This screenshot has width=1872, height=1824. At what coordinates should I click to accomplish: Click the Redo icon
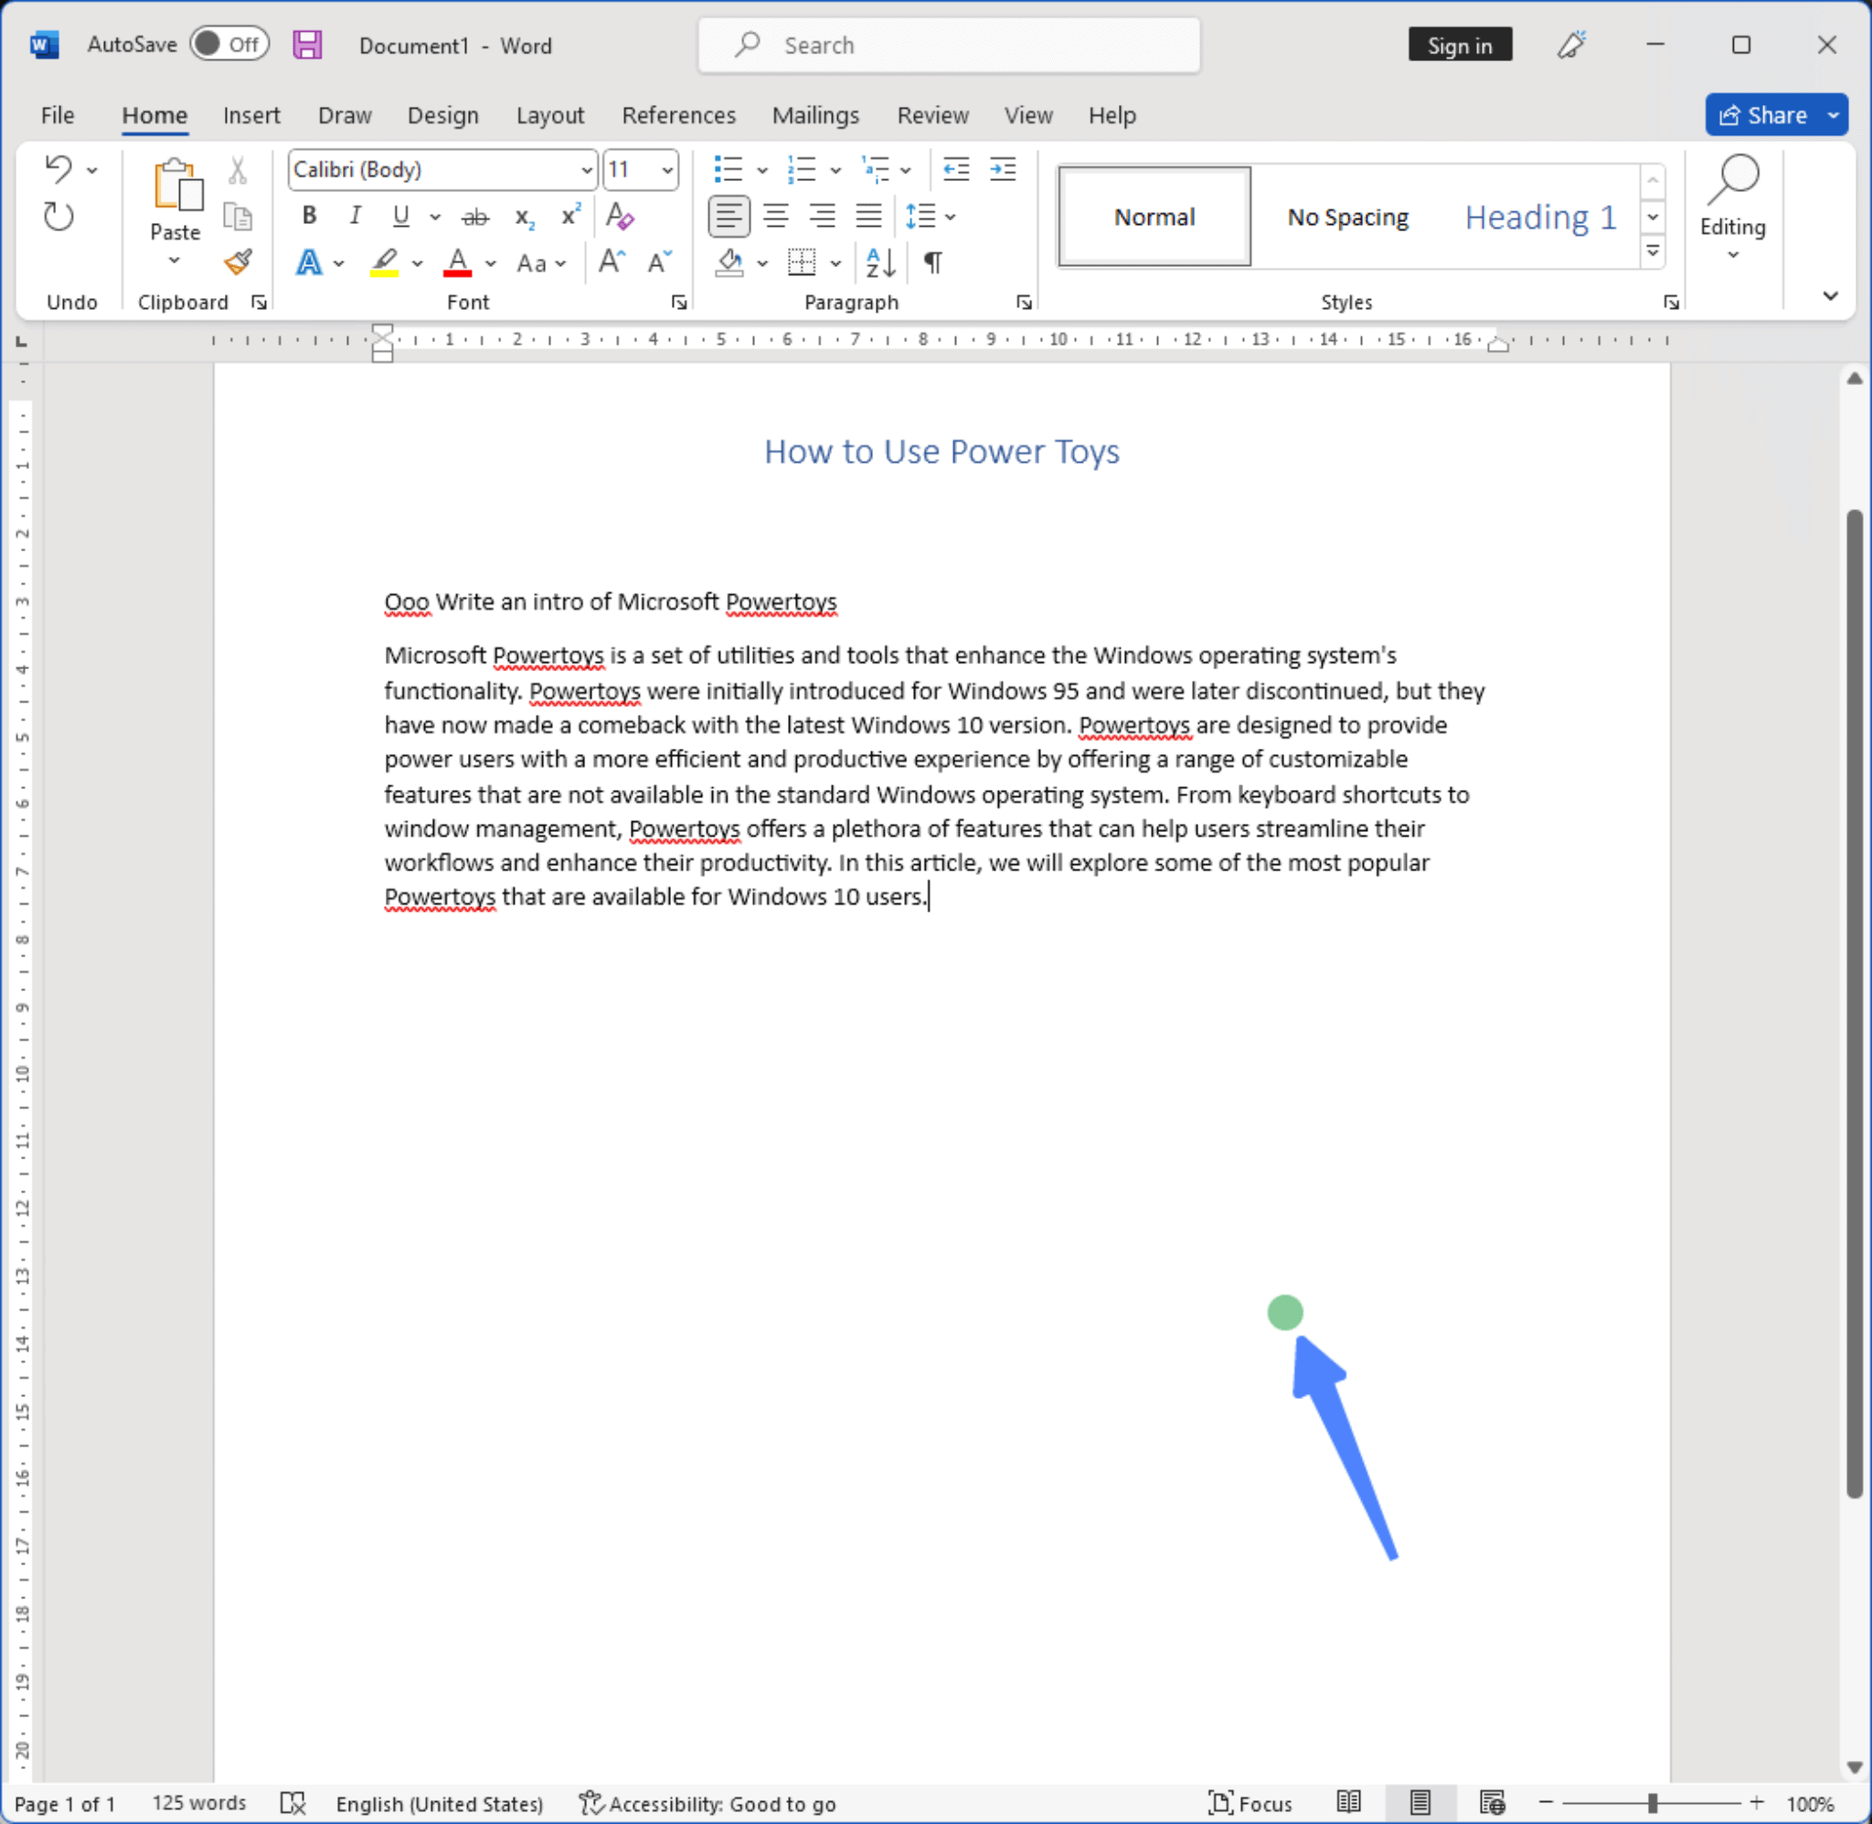point(58,217)
